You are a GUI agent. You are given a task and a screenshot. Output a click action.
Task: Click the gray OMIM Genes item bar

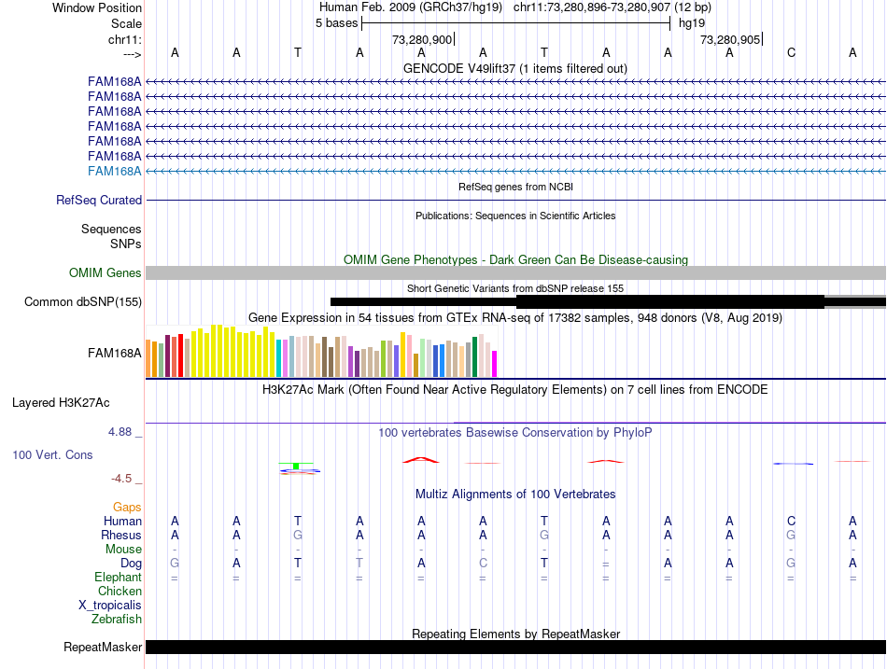click(x=516, y=272)
